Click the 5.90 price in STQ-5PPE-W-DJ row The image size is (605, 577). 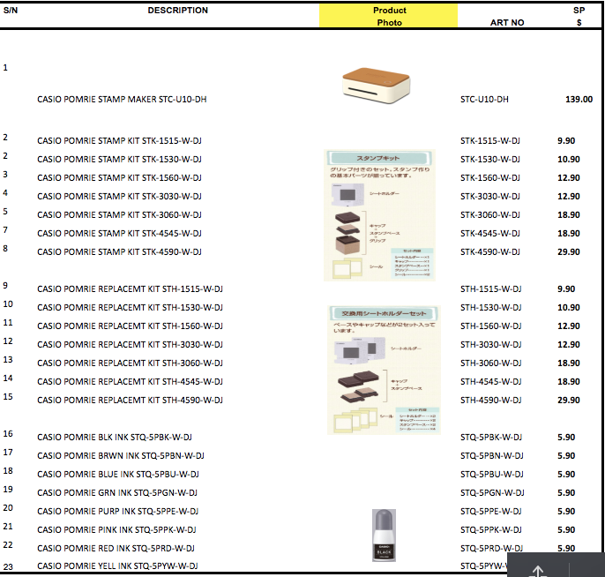[x=566, y=511]
